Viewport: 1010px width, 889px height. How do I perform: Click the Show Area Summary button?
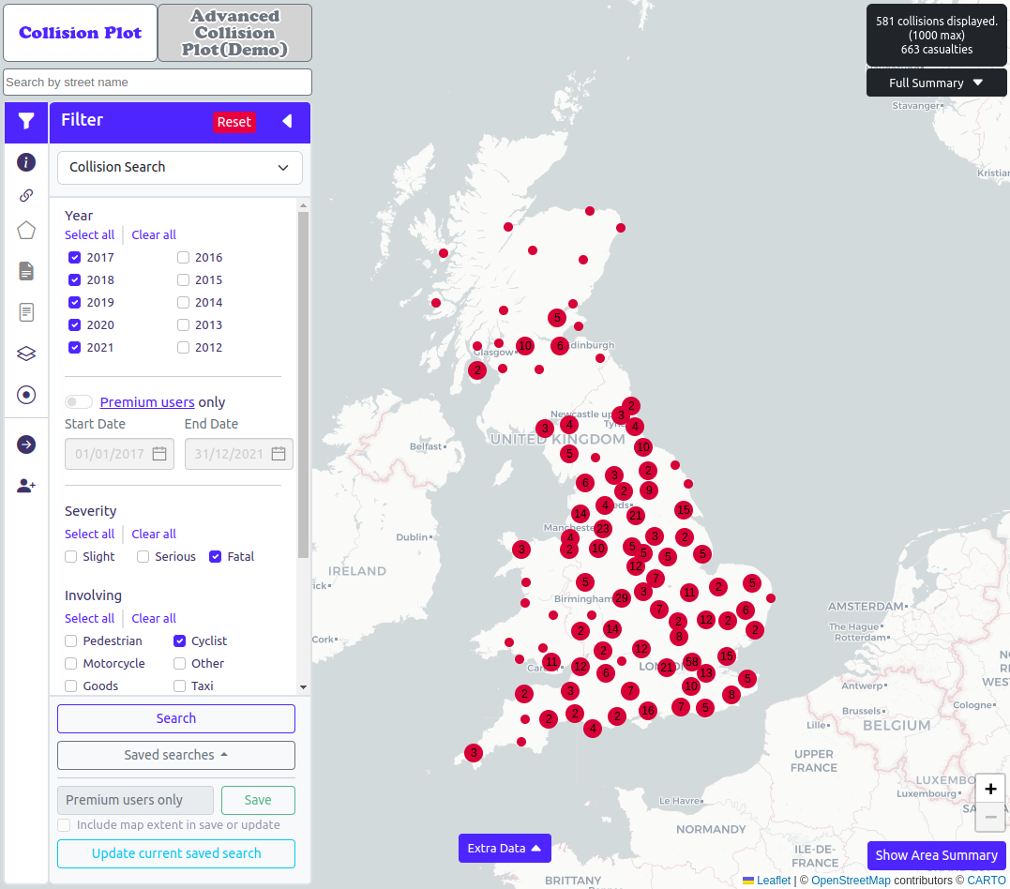[936, 855]
